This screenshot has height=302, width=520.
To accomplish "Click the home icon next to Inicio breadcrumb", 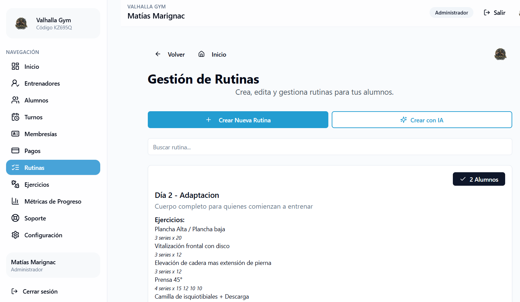I will coord(201,54).
